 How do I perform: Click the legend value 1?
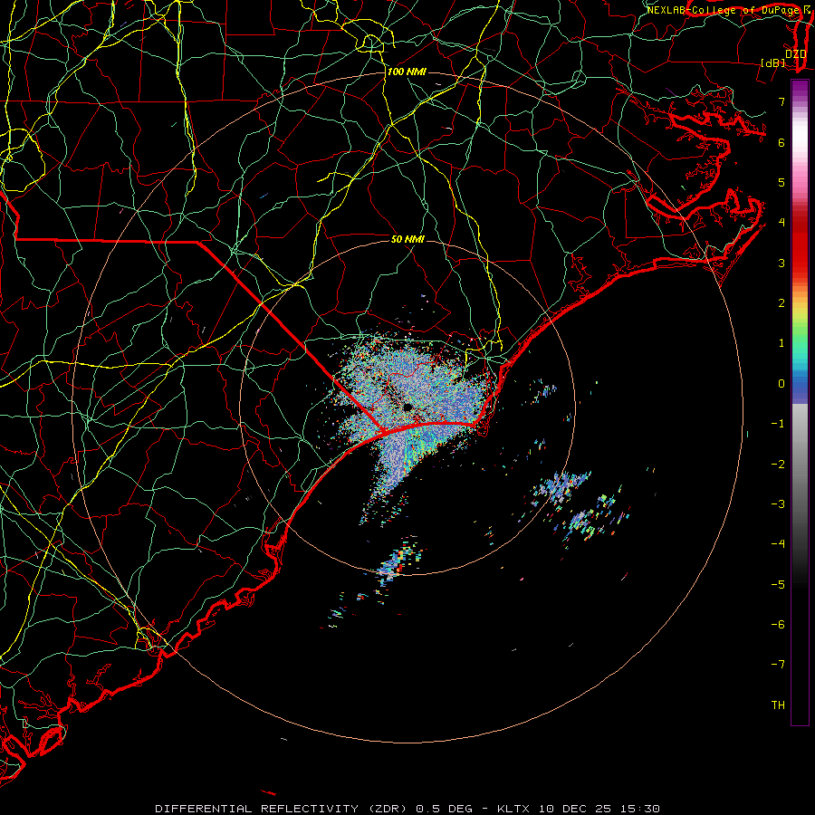click(781, 343)
